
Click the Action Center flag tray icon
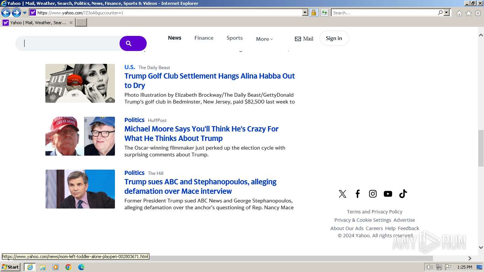448,267
